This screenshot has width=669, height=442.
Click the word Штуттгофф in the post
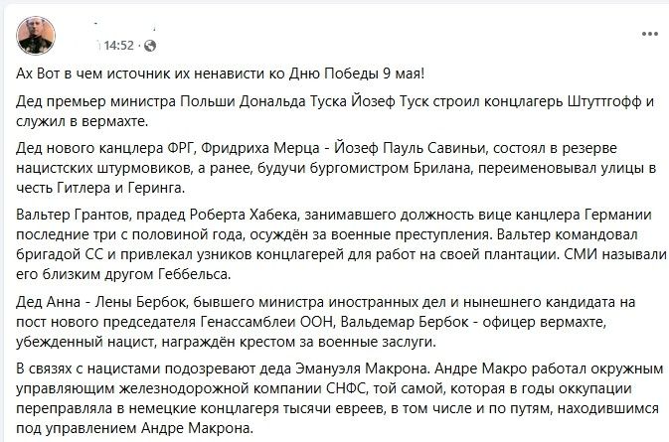605,101
